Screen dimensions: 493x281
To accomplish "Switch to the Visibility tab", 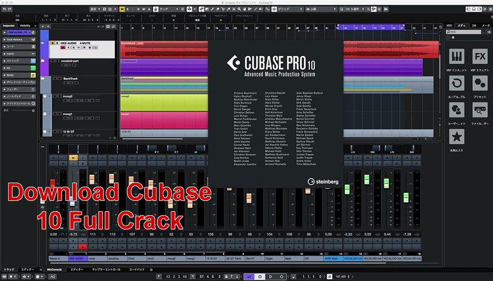I will 25,25.
